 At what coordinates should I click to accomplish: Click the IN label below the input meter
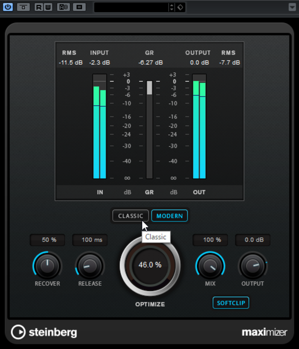point(100,192)
